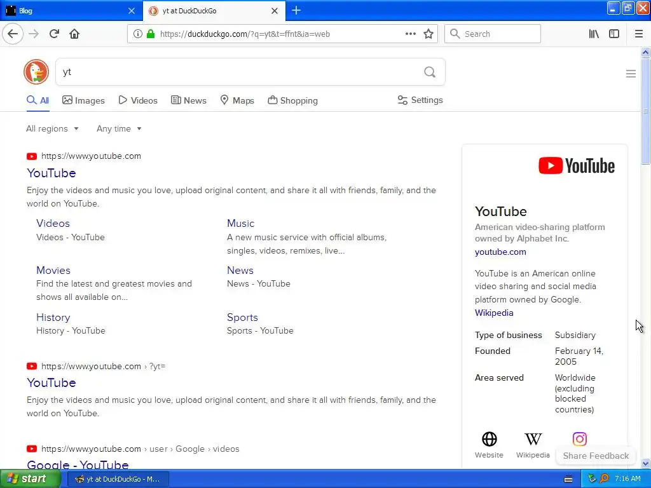Expand the Any time filter dropdown
Image resolution: width=651 pixels, height=488 pixels.
(x=119, y=128)
